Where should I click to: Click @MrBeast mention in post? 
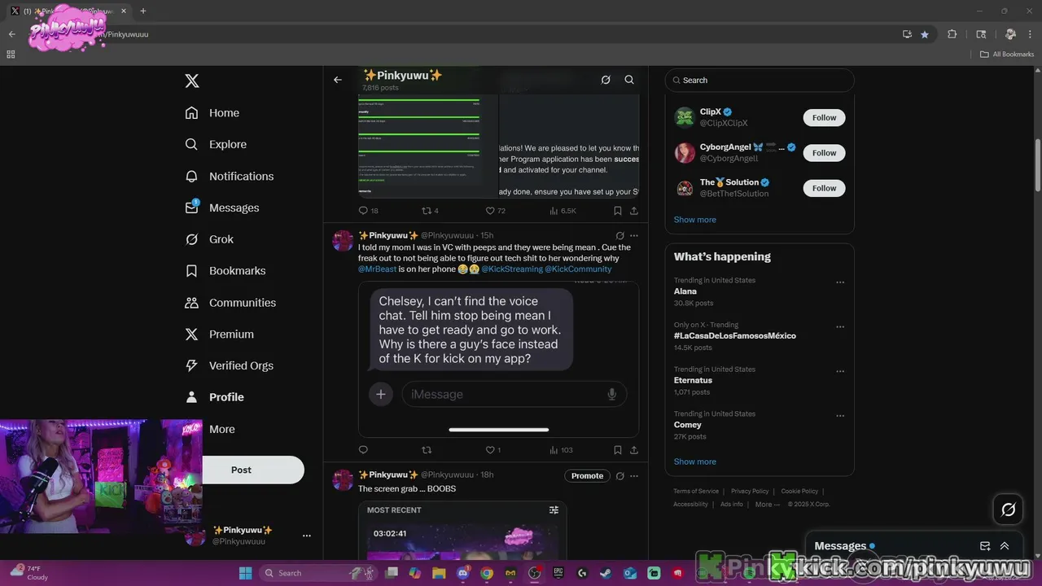tap(377, 269)
